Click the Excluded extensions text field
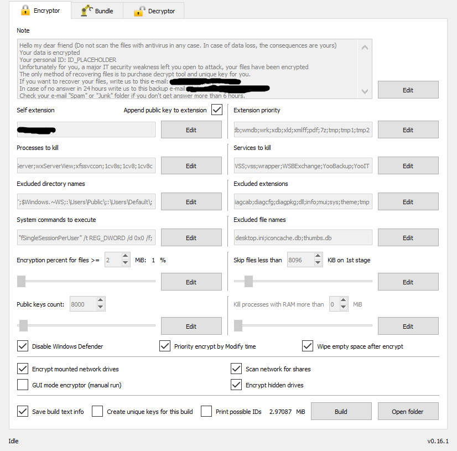457x451 pixels. point(302,202)
